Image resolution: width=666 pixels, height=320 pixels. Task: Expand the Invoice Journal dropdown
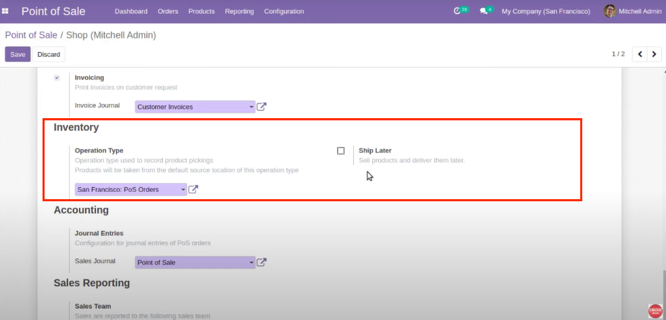tap(251, 107)
